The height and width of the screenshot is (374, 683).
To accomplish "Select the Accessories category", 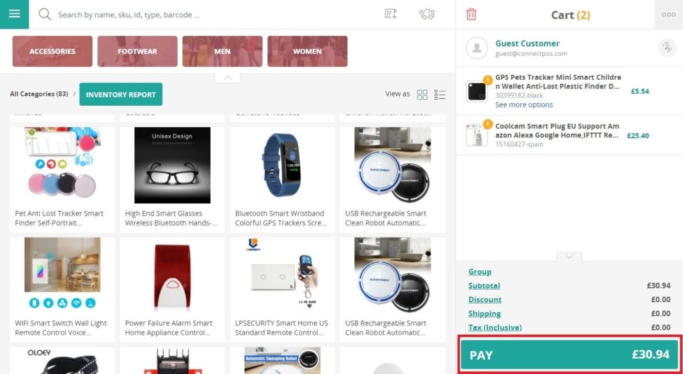I will pos(52,51).
